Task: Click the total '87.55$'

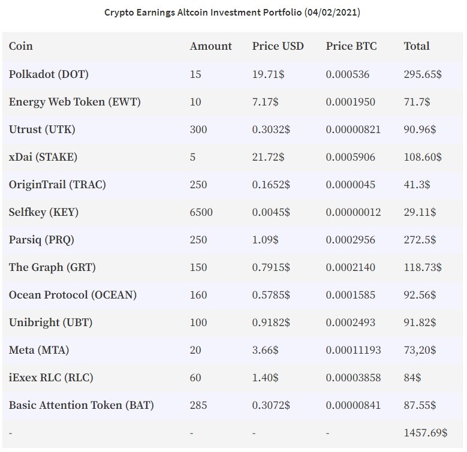Action: point(420,405)
